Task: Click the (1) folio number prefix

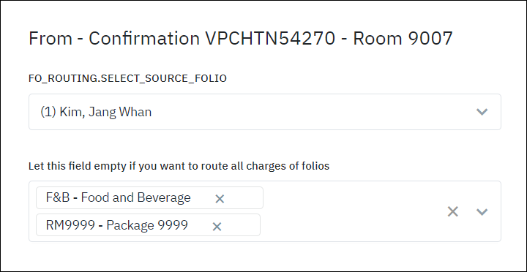Action: tap(48, 112)
